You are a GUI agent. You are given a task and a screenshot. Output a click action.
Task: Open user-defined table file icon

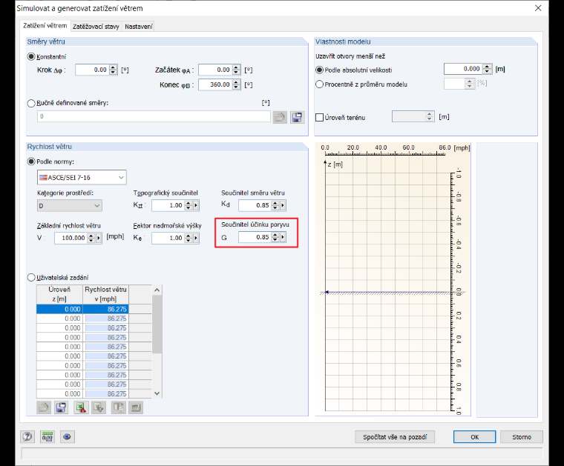click(x=44, y=407)
